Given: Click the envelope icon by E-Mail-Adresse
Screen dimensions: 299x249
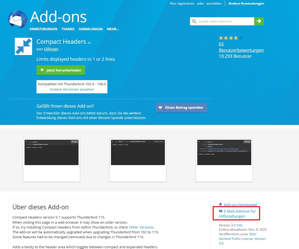Looking at the screenshot, I should 221,211.
